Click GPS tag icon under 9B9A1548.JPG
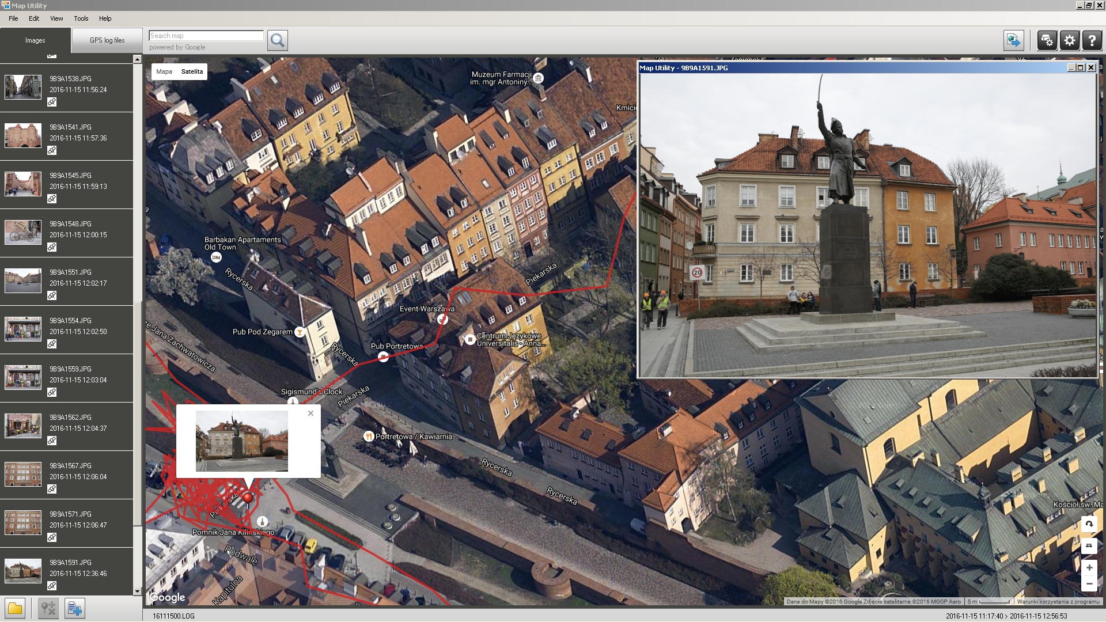The image size is (1106, 622). (x=52, y=247)
